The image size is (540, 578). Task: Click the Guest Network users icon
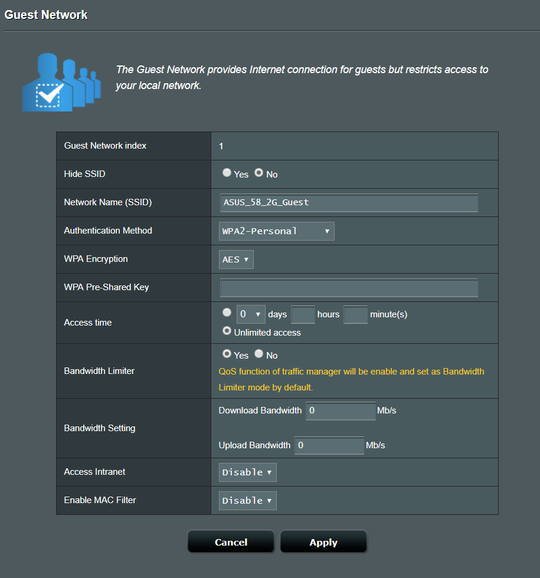[x=61, y=82]
